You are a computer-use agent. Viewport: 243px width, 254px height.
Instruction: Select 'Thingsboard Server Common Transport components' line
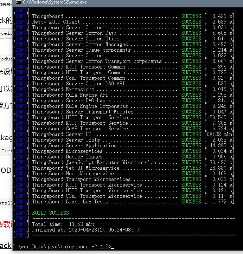pos(124,61)
